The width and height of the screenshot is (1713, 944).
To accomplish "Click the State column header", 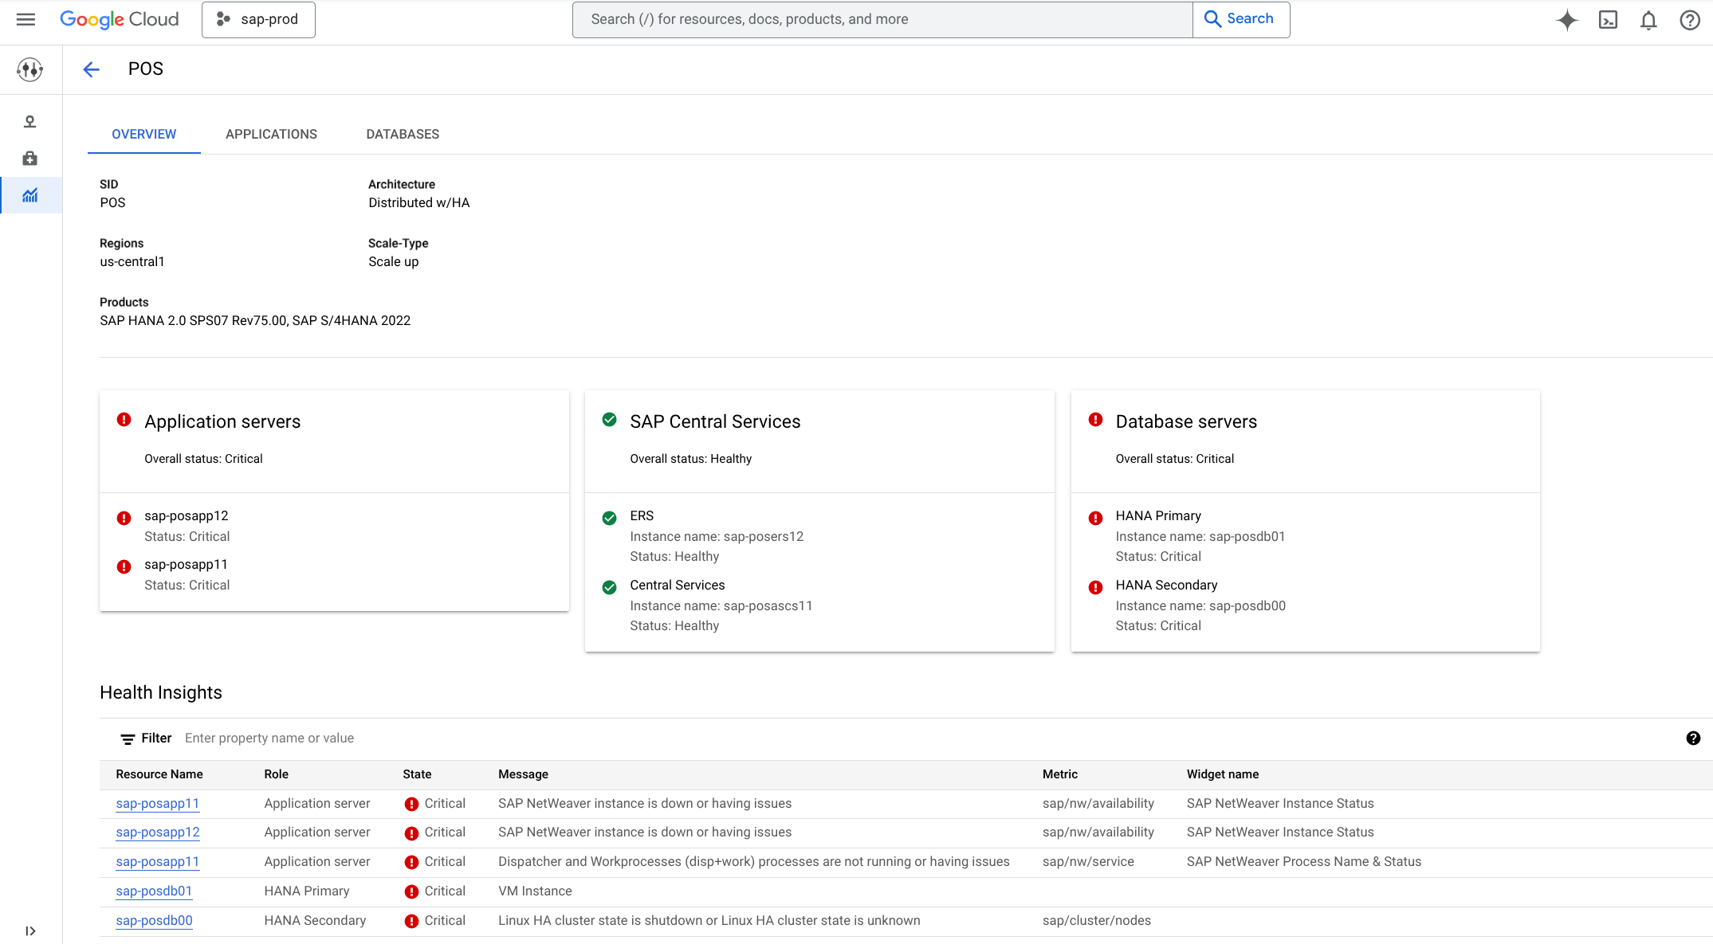I will click(417, 774).
